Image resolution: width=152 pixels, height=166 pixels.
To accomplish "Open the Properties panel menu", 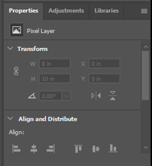I will 144,11.
